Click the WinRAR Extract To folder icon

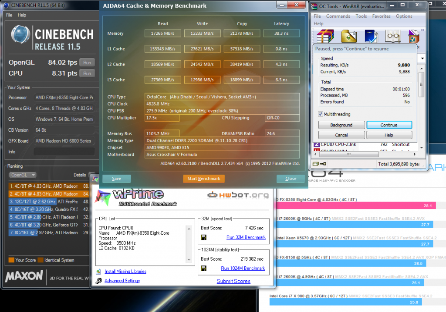tap(349, 37)
